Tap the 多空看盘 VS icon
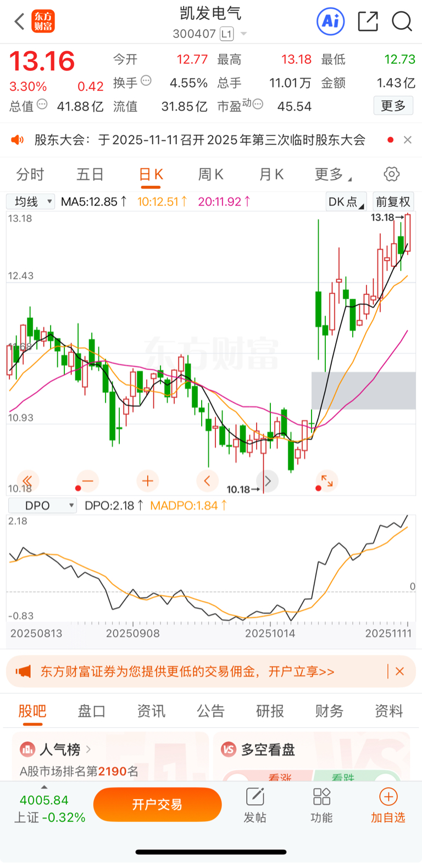Screen dimensions: 422x863 (229, 749)
